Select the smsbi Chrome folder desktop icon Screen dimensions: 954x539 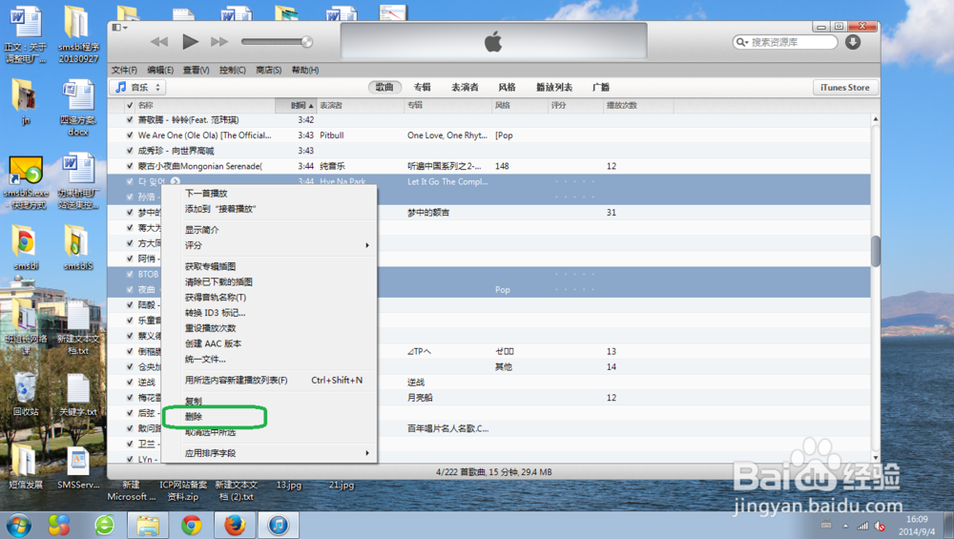tap(26, 247)
